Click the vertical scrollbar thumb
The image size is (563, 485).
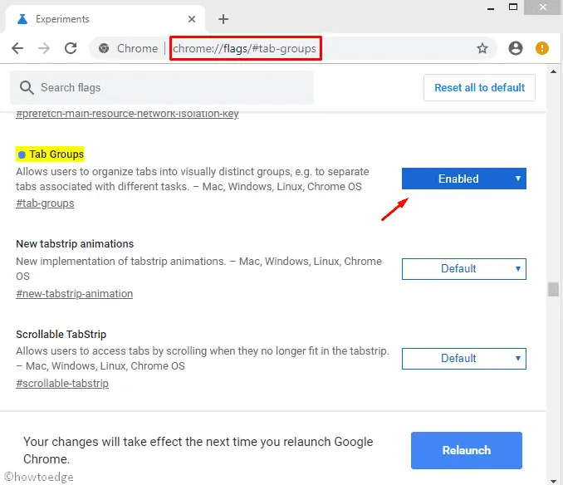click(553, 289)
